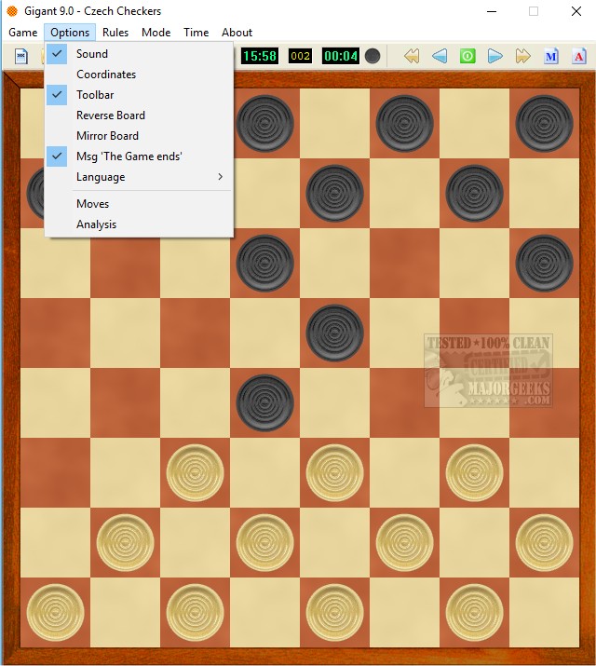This screenshot has height=666, width=596.
Task: Open the Rules menu
Action: (x=115, y=33)
